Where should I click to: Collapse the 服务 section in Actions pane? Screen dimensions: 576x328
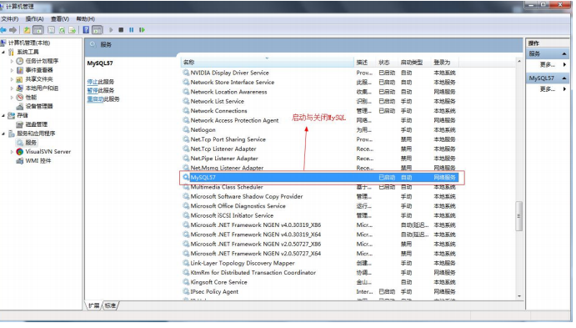coord(564,54)
